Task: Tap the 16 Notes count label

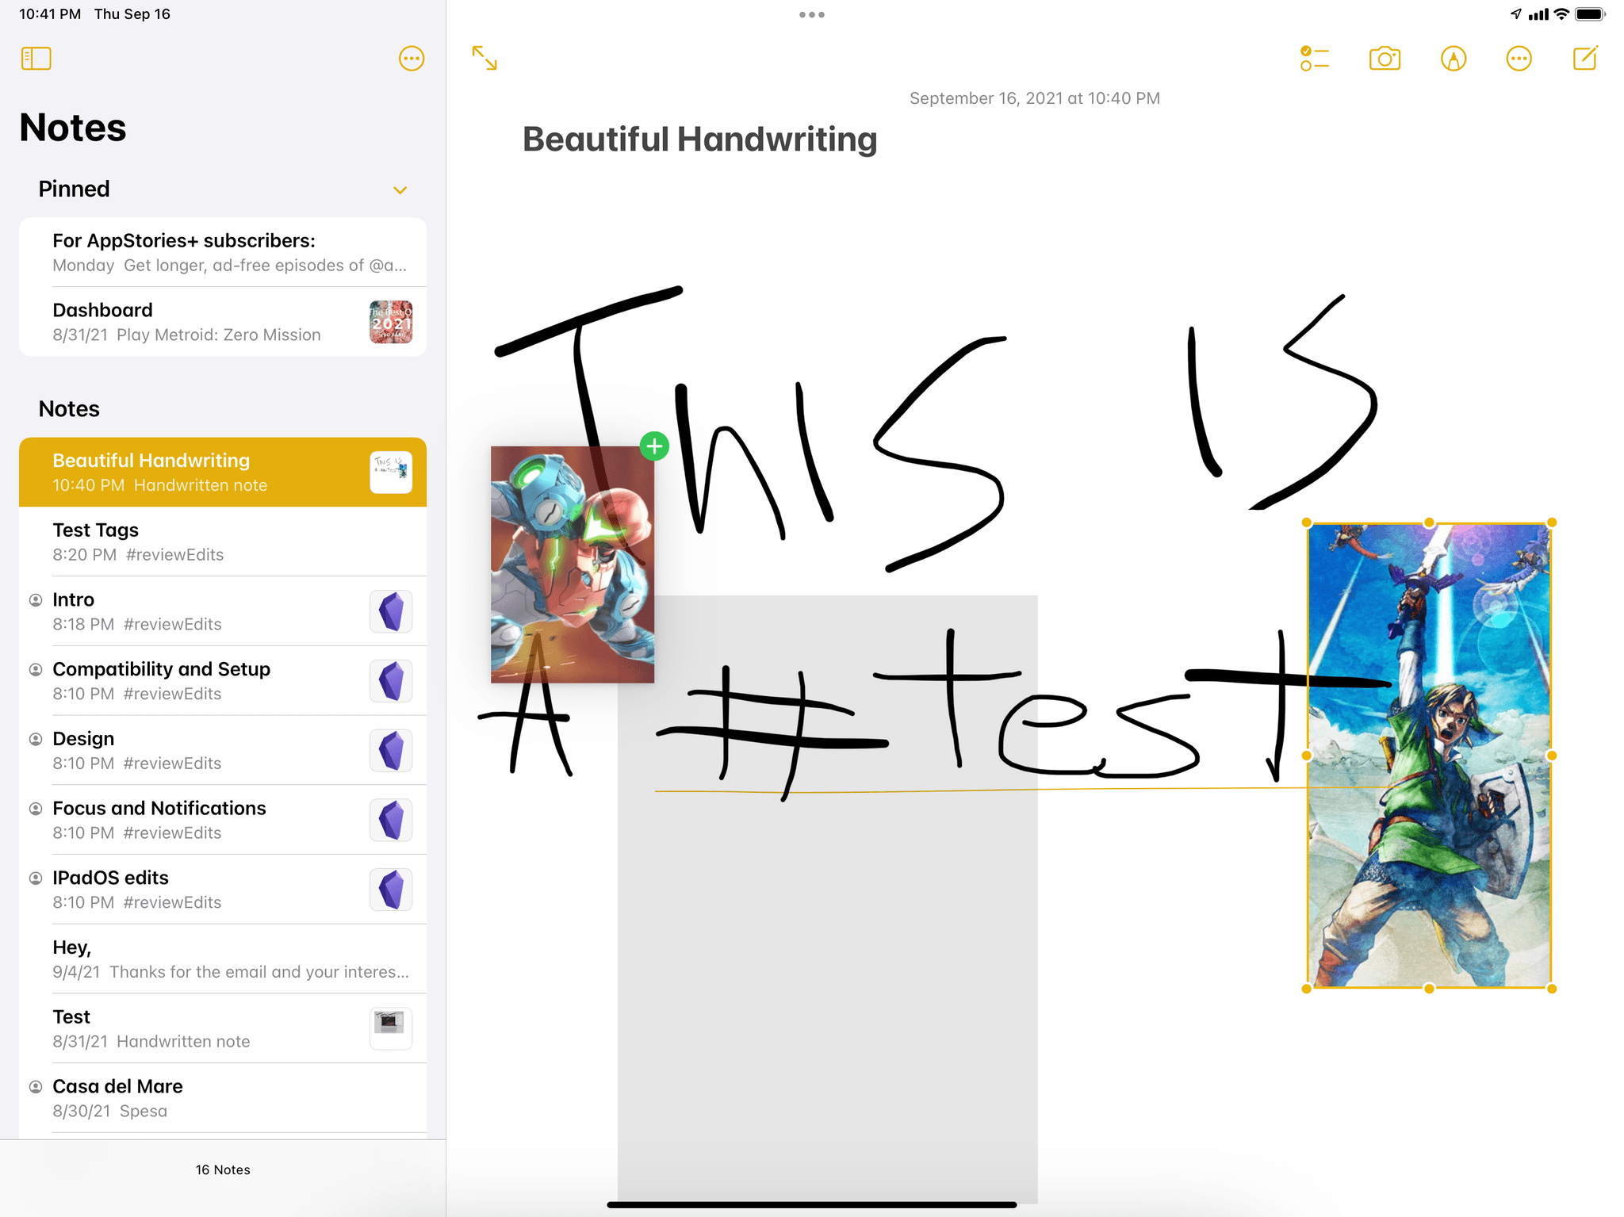Action: click(x=223, y=1169)
